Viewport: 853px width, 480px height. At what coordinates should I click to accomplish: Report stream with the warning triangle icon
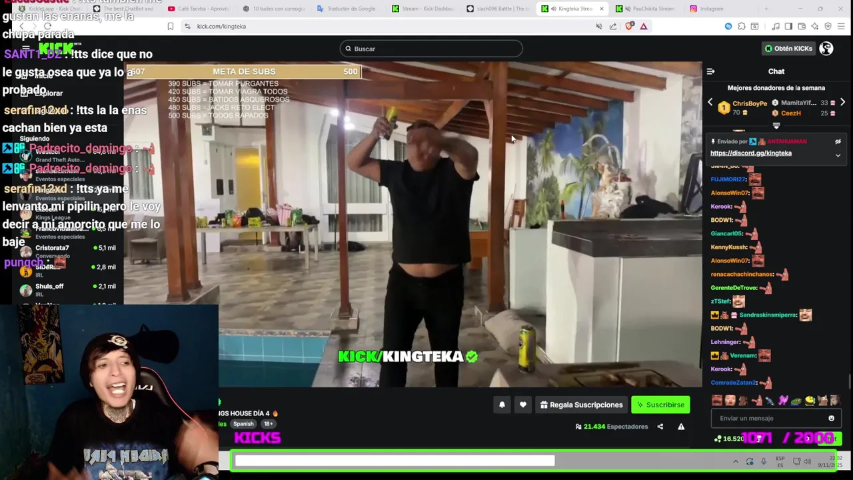pos(681,427)
